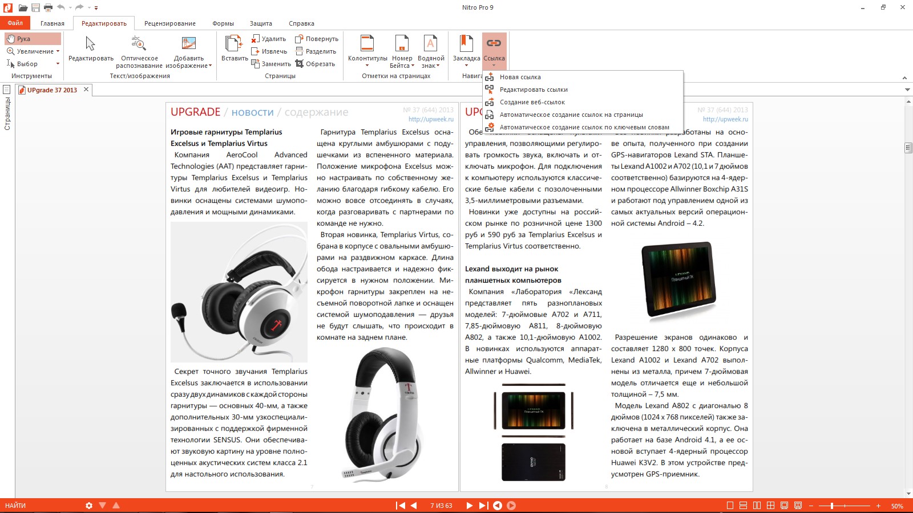Activate the Редактировать edit tool

coord(91,49)
